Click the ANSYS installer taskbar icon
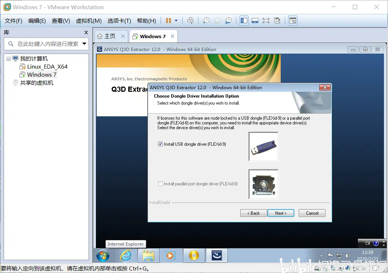This screenshot has height=273, width=388. tap(217, 255)
